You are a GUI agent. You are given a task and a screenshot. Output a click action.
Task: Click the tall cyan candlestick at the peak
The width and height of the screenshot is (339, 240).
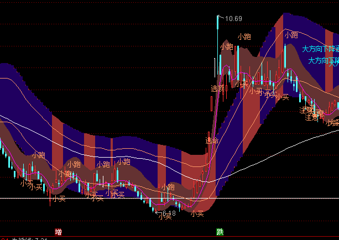217,44
